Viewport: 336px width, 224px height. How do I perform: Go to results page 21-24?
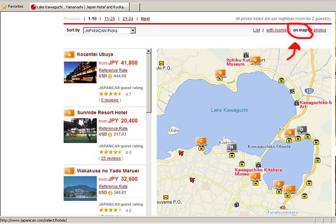128,19
